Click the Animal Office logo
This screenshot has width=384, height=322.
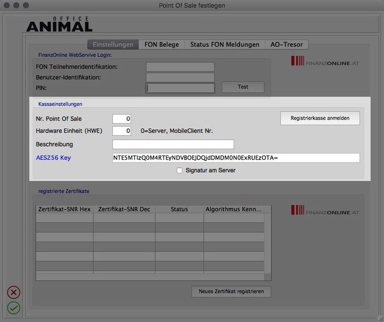coord(59,24)
